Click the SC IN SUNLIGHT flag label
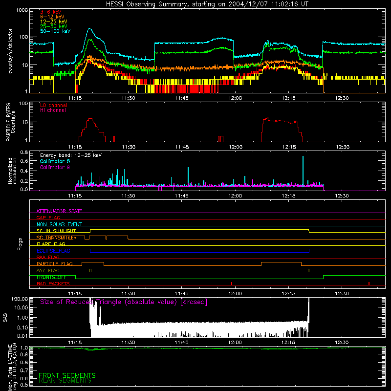Viewport: 391px width, 391px height. pyautogui.click(x=56, y=231)
